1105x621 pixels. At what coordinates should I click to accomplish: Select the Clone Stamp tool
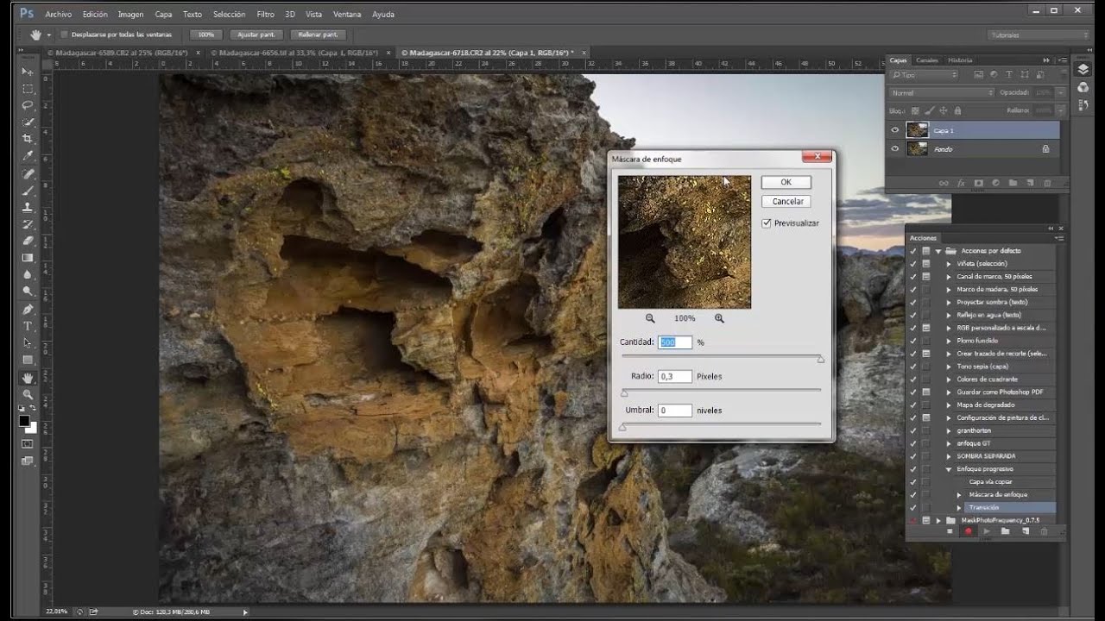coord(28,207)
